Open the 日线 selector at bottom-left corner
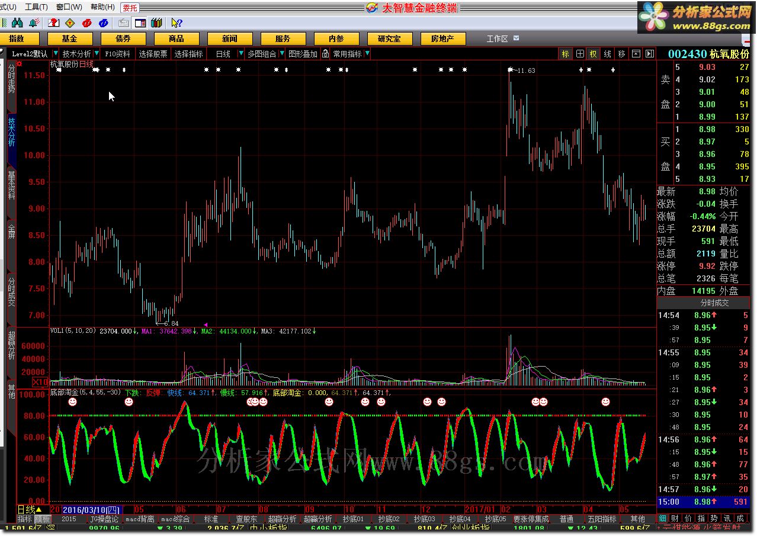Image resolution: width=757 pixels, height=536 pixels. click(x=29, y=510)
